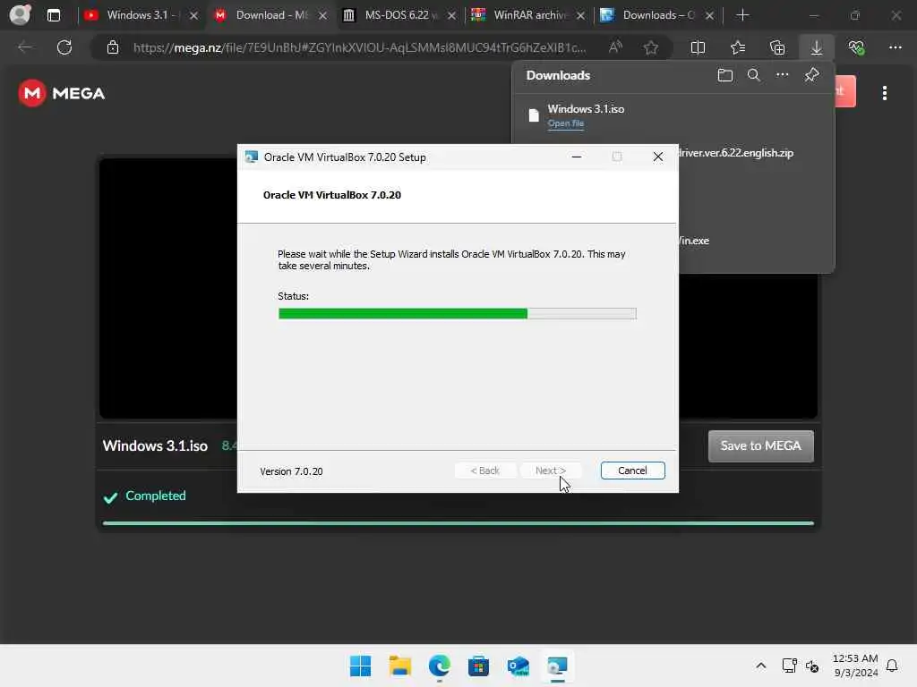Viewport: 917px width, 687px height.
Task: Open Browser essentials heart icon
Action: [856, 47]
